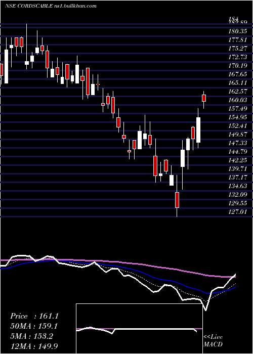The image size is (253, 354).
Task: Click the 127.01 price axis label
Action: 237,212
